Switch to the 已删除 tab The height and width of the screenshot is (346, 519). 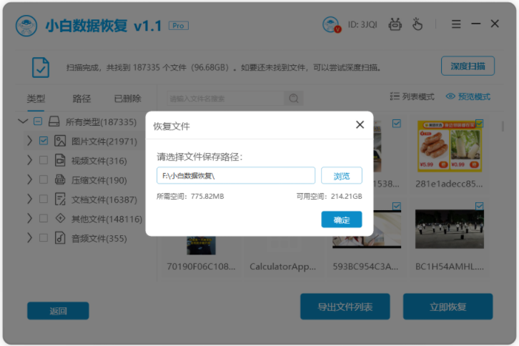(127, 99)
